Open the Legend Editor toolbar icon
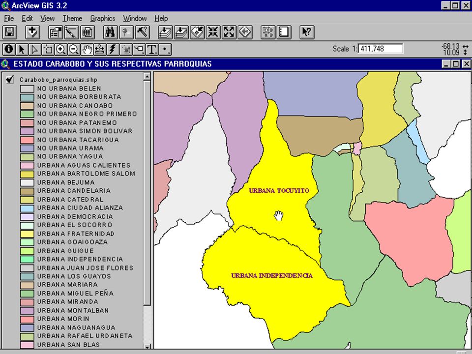The height and width of the screenshot is (354, 472). [71, 32]
